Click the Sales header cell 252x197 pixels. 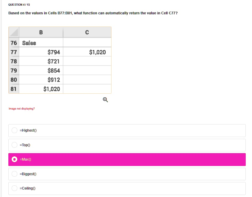click(41, 43)
